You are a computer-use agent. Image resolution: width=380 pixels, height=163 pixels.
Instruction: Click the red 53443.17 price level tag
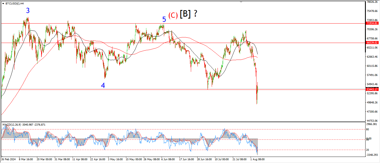(372, 89)
